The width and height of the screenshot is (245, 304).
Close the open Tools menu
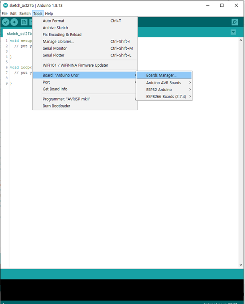tap(38, 13)
